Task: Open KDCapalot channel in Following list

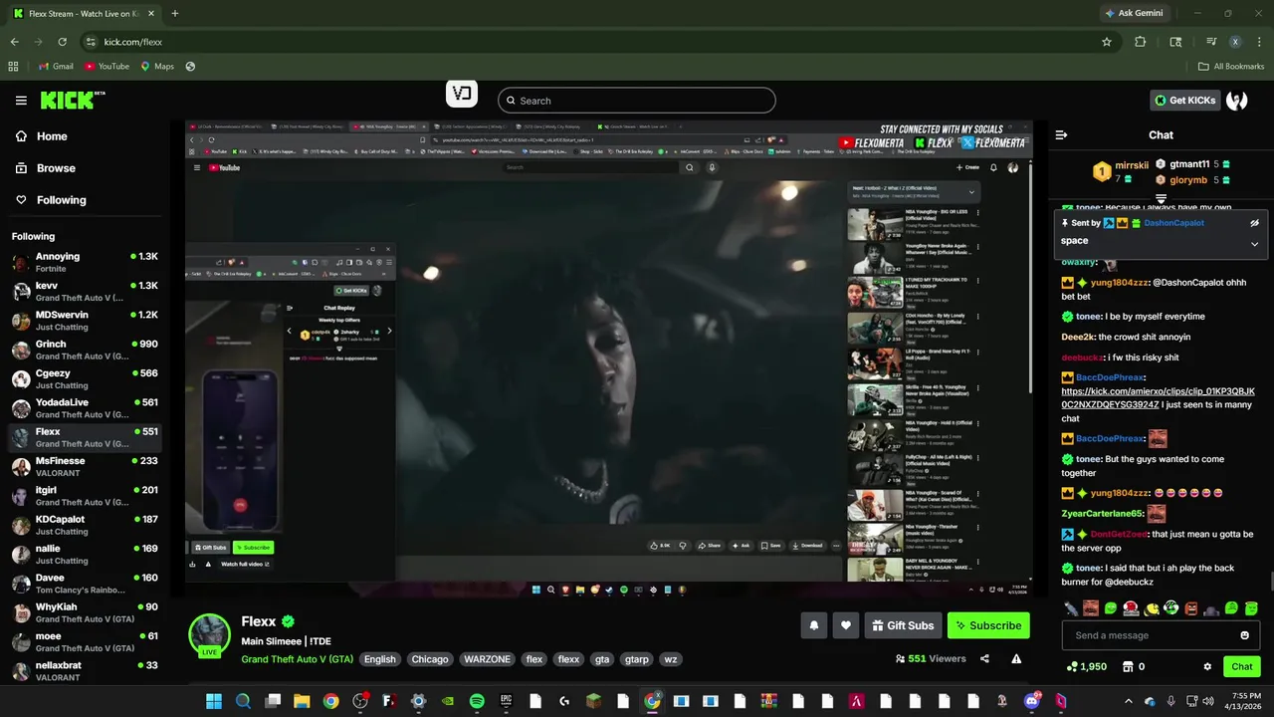Action: coord(84,525)
